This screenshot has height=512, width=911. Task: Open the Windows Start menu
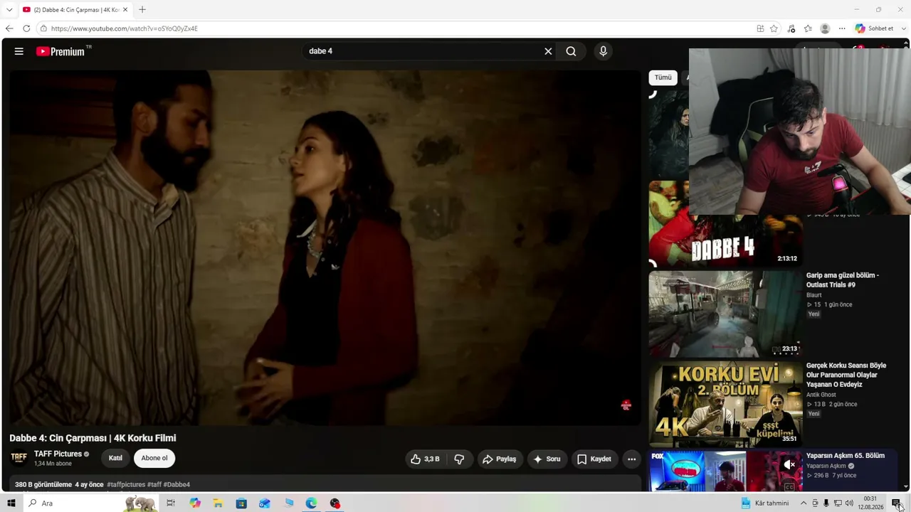coord(11,503)
